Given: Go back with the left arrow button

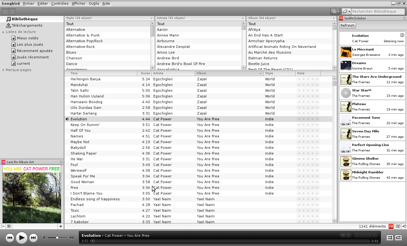Looking at the screenshot, I should (5, 11).
